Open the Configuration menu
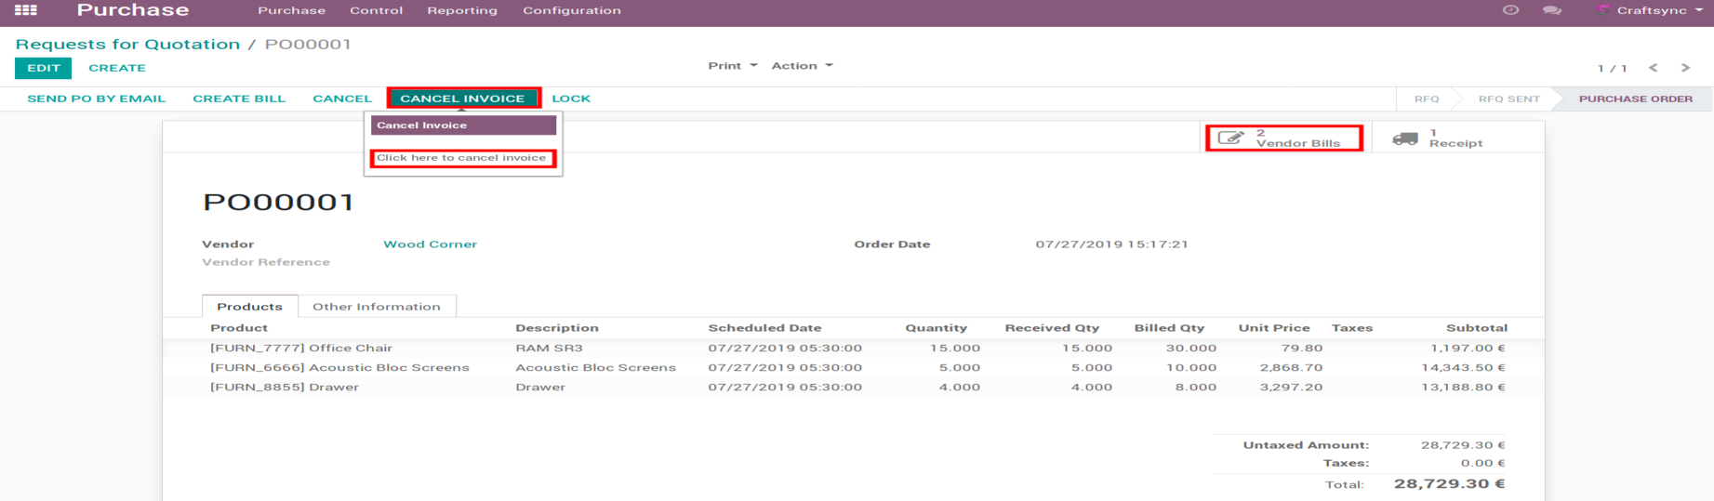This screenshot has width=1714, height=501. 571,10
